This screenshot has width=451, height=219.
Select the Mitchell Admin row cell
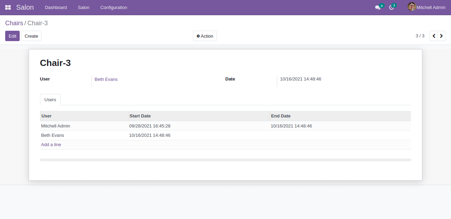pyautogui.click(x=84, y=126)
